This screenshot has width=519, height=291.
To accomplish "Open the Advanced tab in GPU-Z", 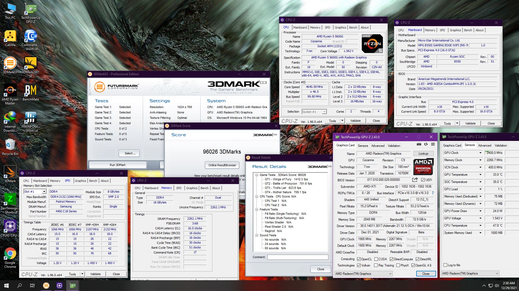I will coord(378,146).
